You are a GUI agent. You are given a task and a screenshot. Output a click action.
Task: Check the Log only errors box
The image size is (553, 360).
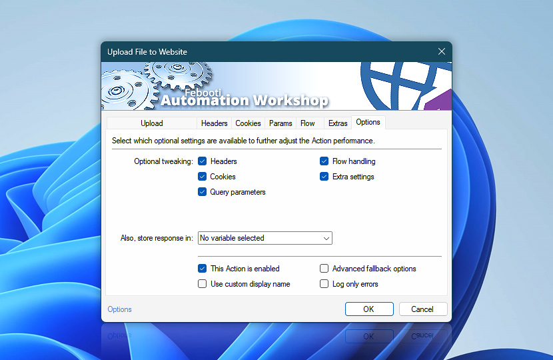tap(324, 284)
